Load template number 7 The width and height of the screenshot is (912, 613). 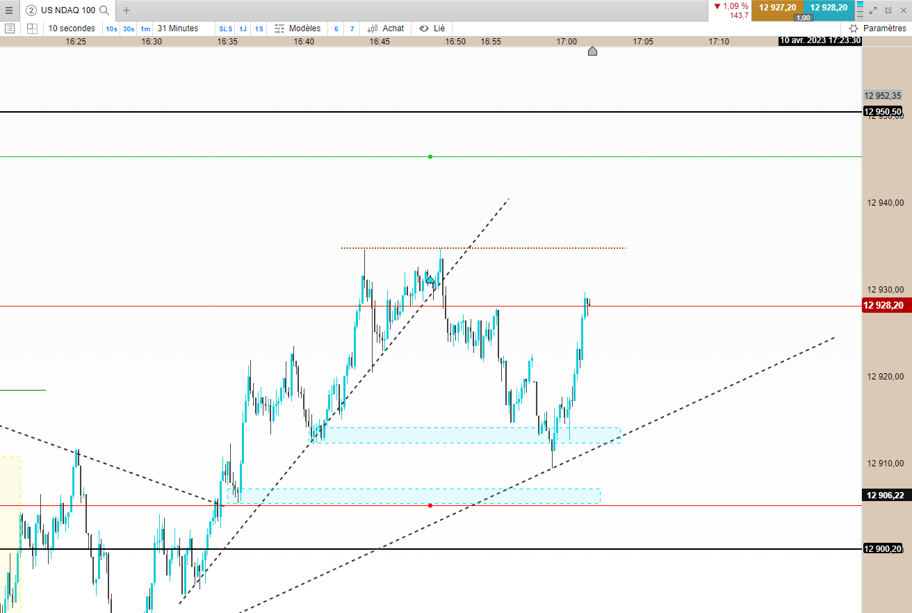(352, 28)
